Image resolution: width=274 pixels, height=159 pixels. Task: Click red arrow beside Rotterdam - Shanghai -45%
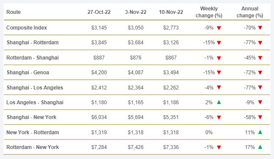[x=260, y=58]
